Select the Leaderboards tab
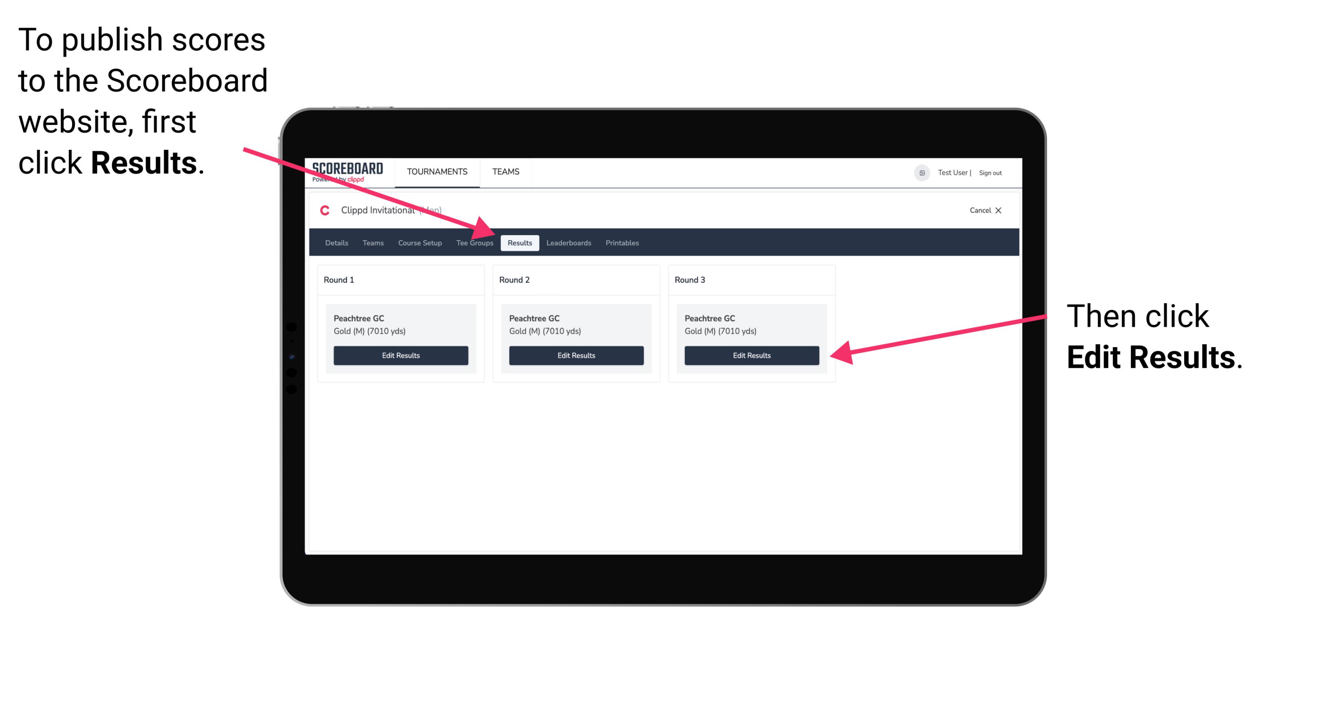 click(x=569, y=243)
